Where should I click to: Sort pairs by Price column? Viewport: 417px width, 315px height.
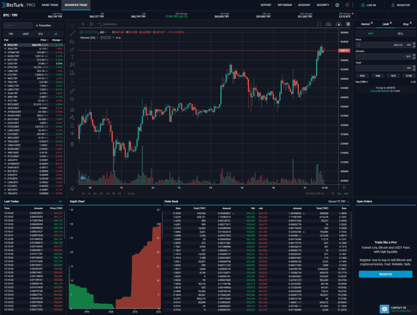pos(44,40)
